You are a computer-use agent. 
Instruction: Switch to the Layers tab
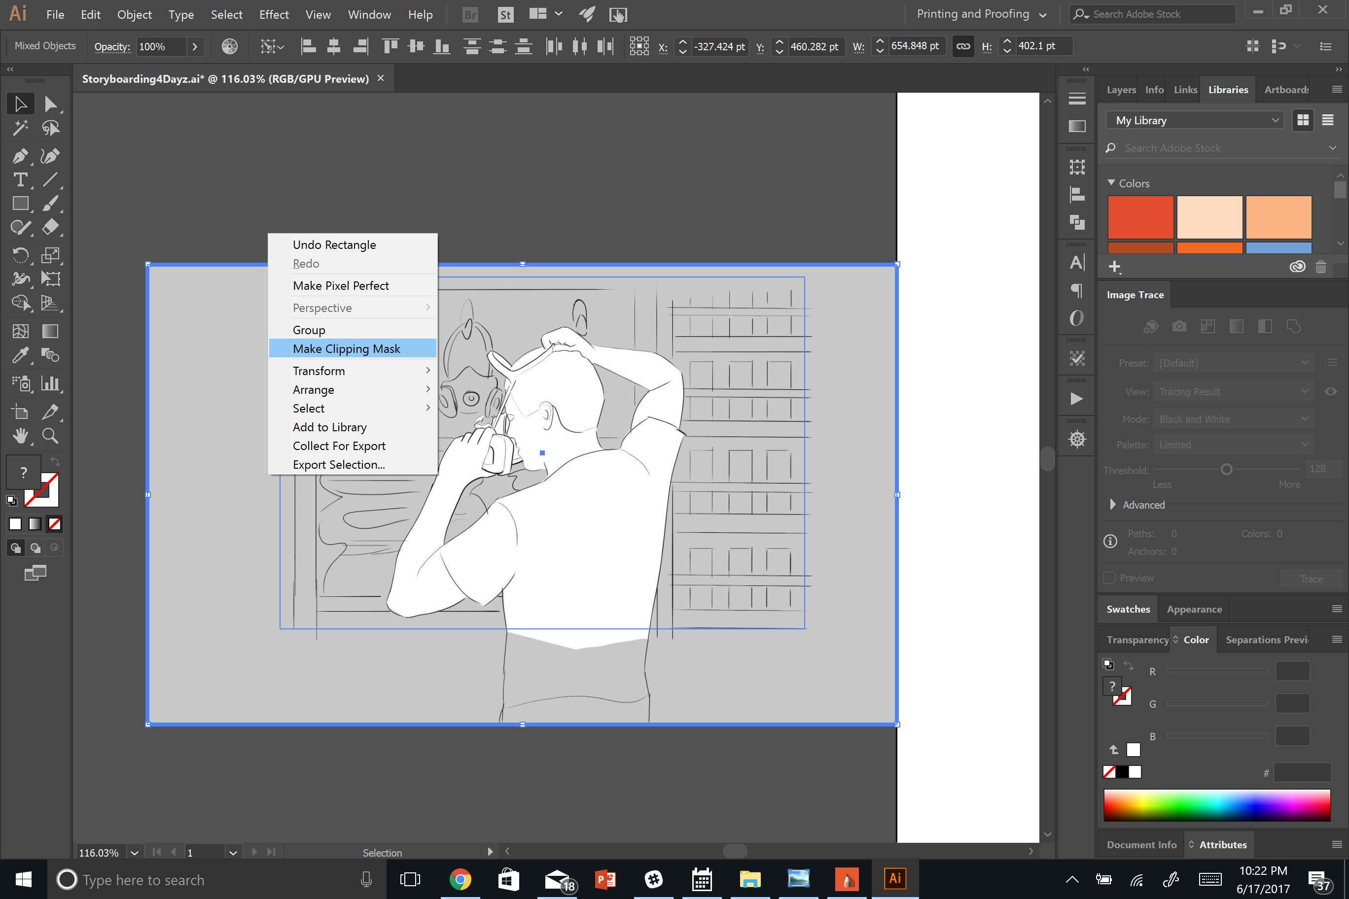pyautogui.click(x=1121, y=89)
